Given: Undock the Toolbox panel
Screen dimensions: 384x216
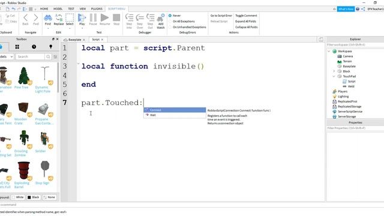Looking at the screenshot, I should coord(53,39).
